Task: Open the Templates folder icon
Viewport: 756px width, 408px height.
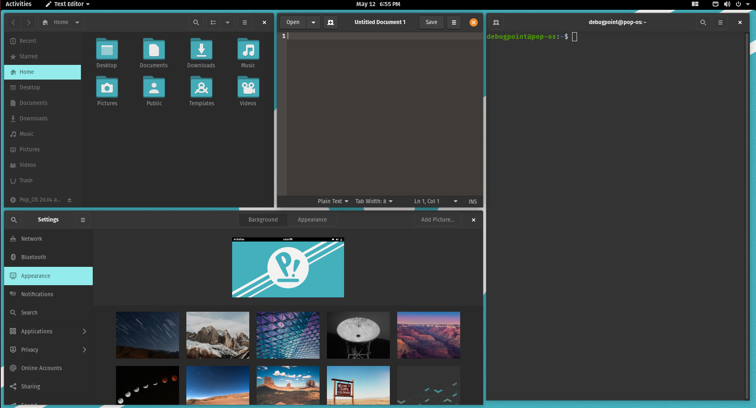Action: coord(201,88)
